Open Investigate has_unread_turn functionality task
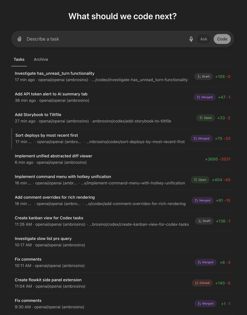This screenshot has width=247, height=315. [123, 76]
